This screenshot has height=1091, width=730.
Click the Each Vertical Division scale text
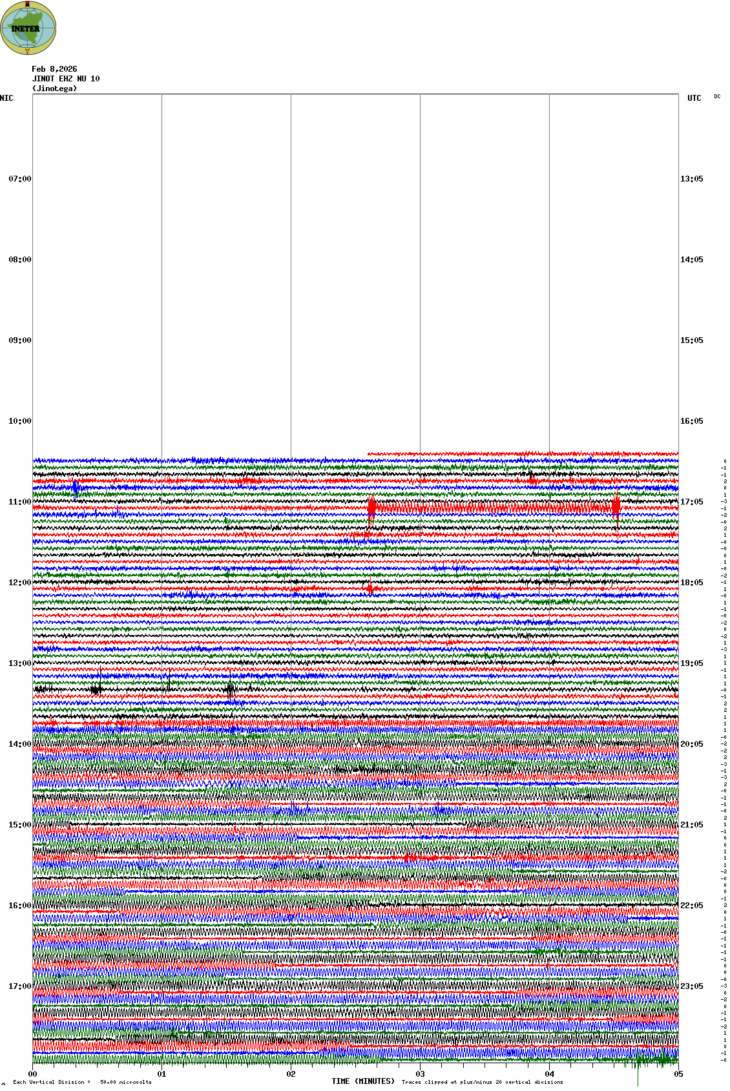(82, 1082)
